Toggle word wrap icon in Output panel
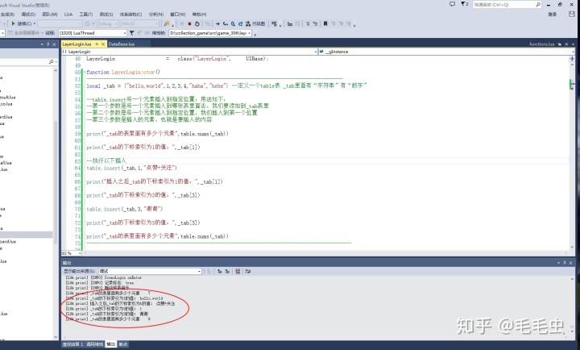Screen dimensions: 580x350 [x=248, y=271]
